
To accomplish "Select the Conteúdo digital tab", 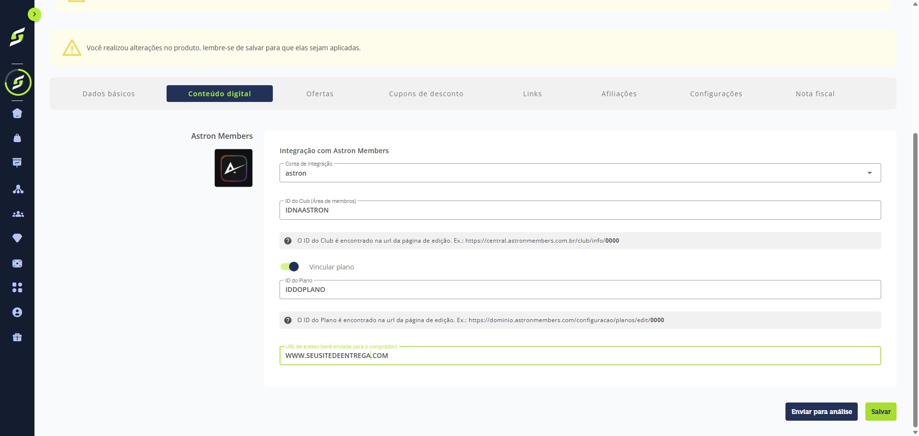I will coord(220,94).
